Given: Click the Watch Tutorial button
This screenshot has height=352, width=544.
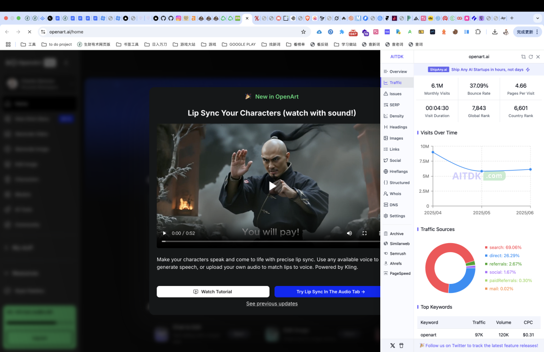Looking at the screenshot, I should (213, 291).
